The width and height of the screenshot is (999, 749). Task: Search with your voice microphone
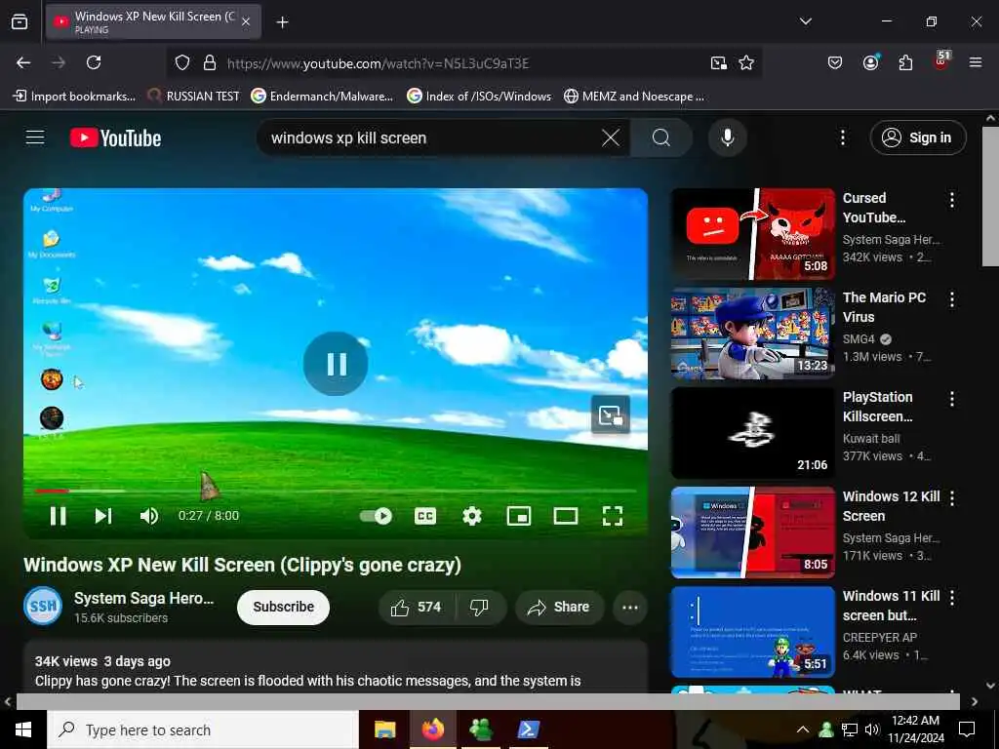pyautogui.click(x=727, y=138)
